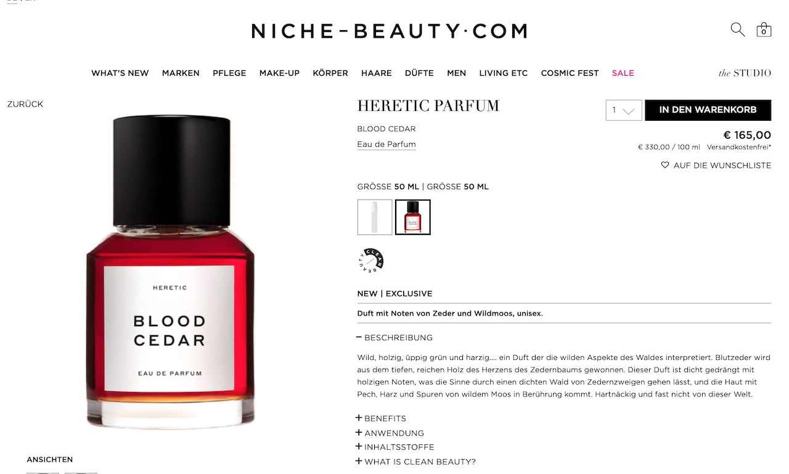Viewport: 789px width, 474px height.
Task: Add product with In den Warenkorb
Action: coord(708,110)
